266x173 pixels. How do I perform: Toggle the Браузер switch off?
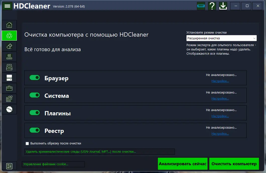coord(35,78)
